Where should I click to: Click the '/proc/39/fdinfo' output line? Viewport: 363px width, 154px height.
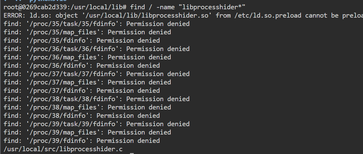(82, 141)
